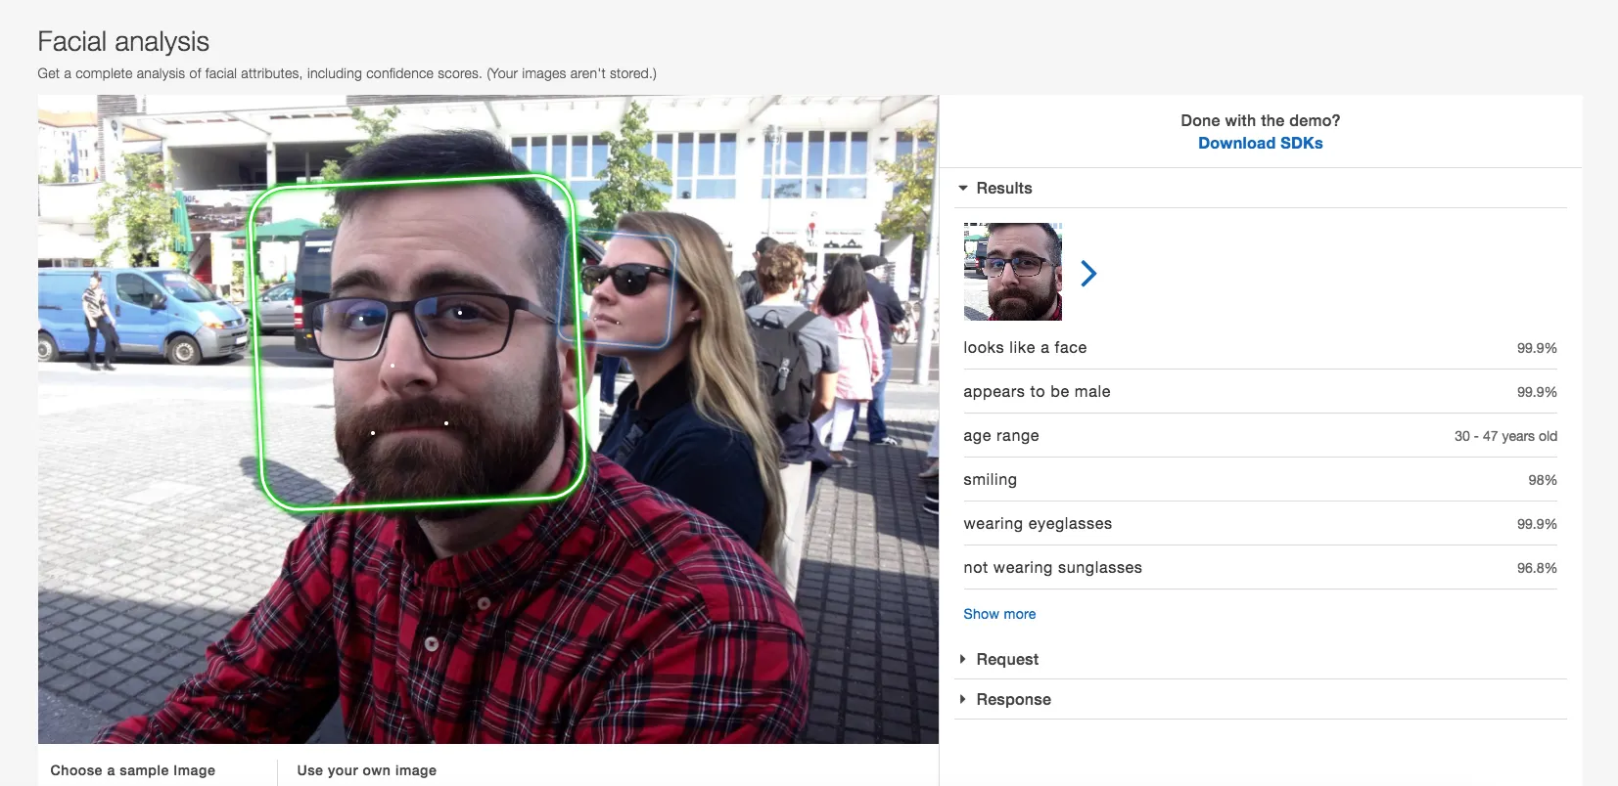Select the blue bounding box on sunglasses face
This screenshot has height=786, width=1618.
[674, 293]
